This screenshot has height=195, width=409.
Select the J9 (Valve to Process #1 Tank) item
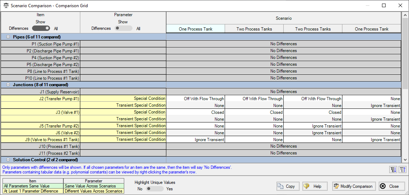click(40, 139)
